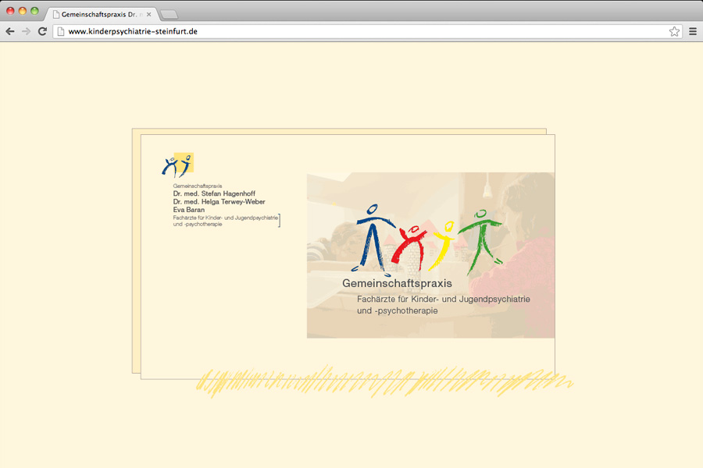Click the small logo above the doctors' names

[177, 165]
